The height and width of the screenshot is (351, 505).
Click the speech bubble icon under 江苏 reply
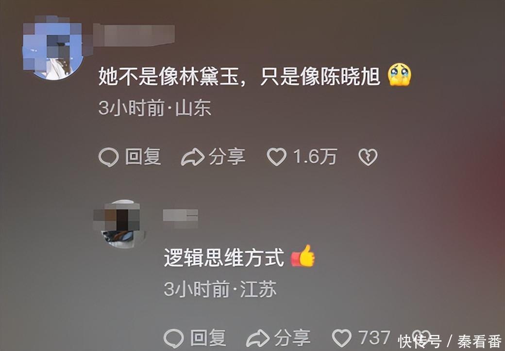[x=174, y=338]
